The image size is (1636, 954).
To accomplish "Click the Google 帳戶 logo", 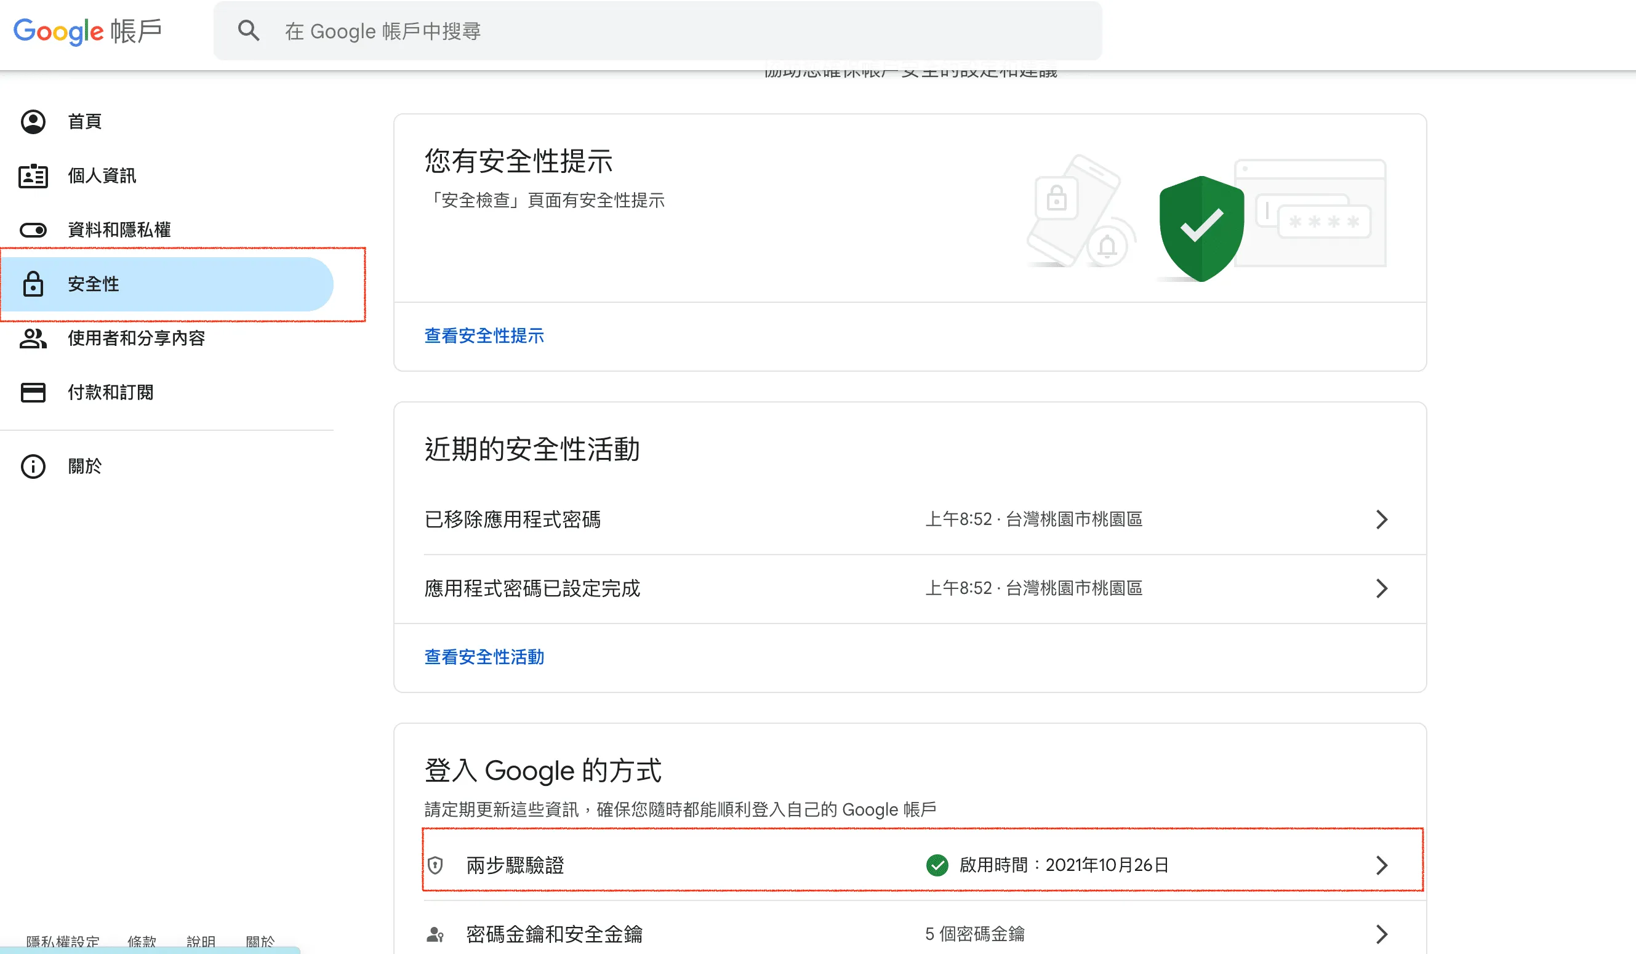I will tap(87, 31).
